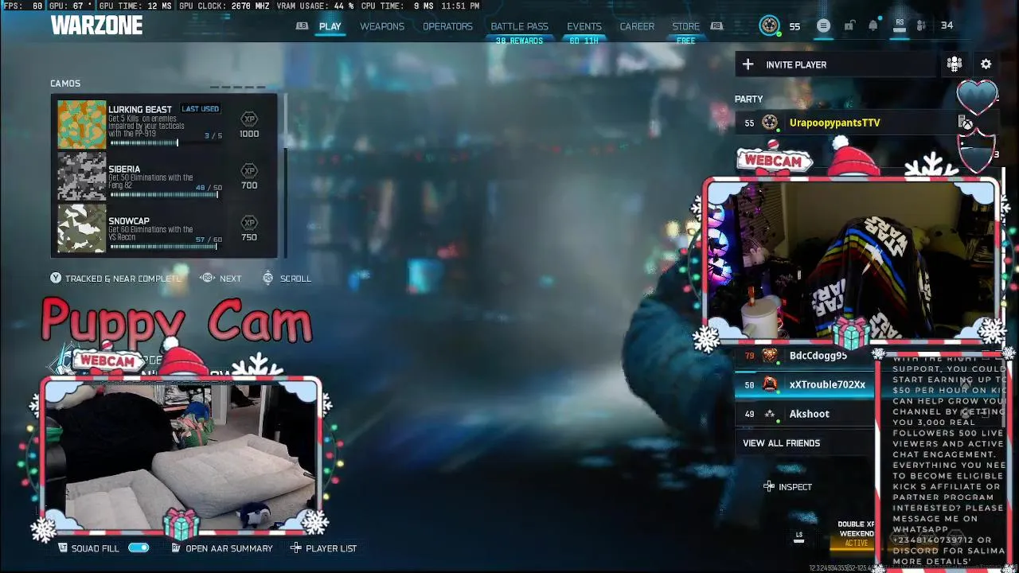Click the Xbox platform icon on party row
Image resolution: width=1019 pixels, height=573 pixels.
point(966,123)
